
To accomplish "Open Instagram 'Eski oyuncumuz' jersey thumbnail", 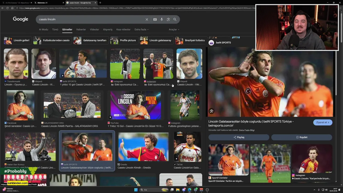I will pos(158,64).
